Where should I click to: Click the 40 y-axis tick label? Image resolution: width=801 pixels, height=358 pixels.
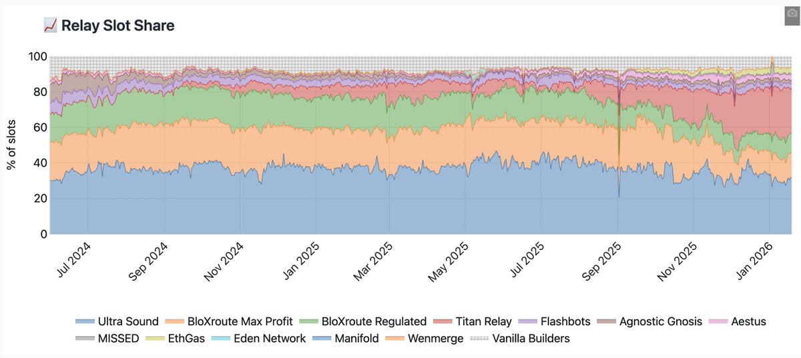point(41,163)
